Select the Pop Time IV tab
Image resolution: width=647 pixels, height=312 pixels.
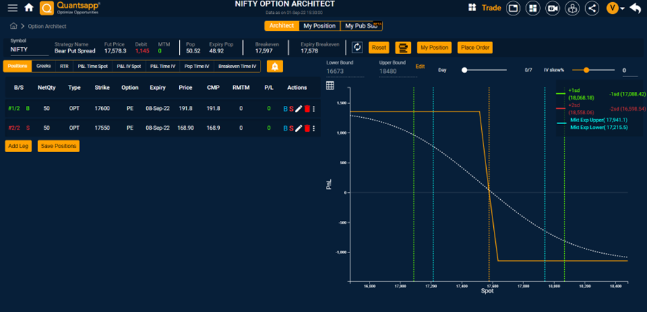pyautogui.click(x=197, y=67)
